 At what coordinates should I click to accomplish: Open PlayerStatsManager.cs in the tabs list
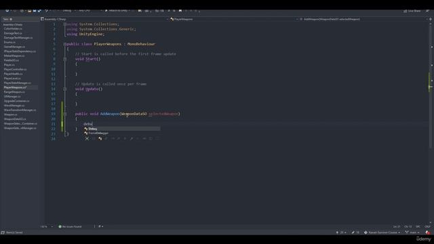18,83
